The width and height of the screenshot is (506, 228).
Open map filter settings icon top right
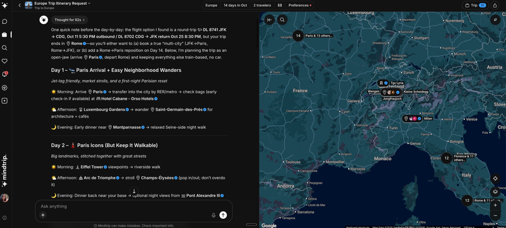tap(495, 20)
